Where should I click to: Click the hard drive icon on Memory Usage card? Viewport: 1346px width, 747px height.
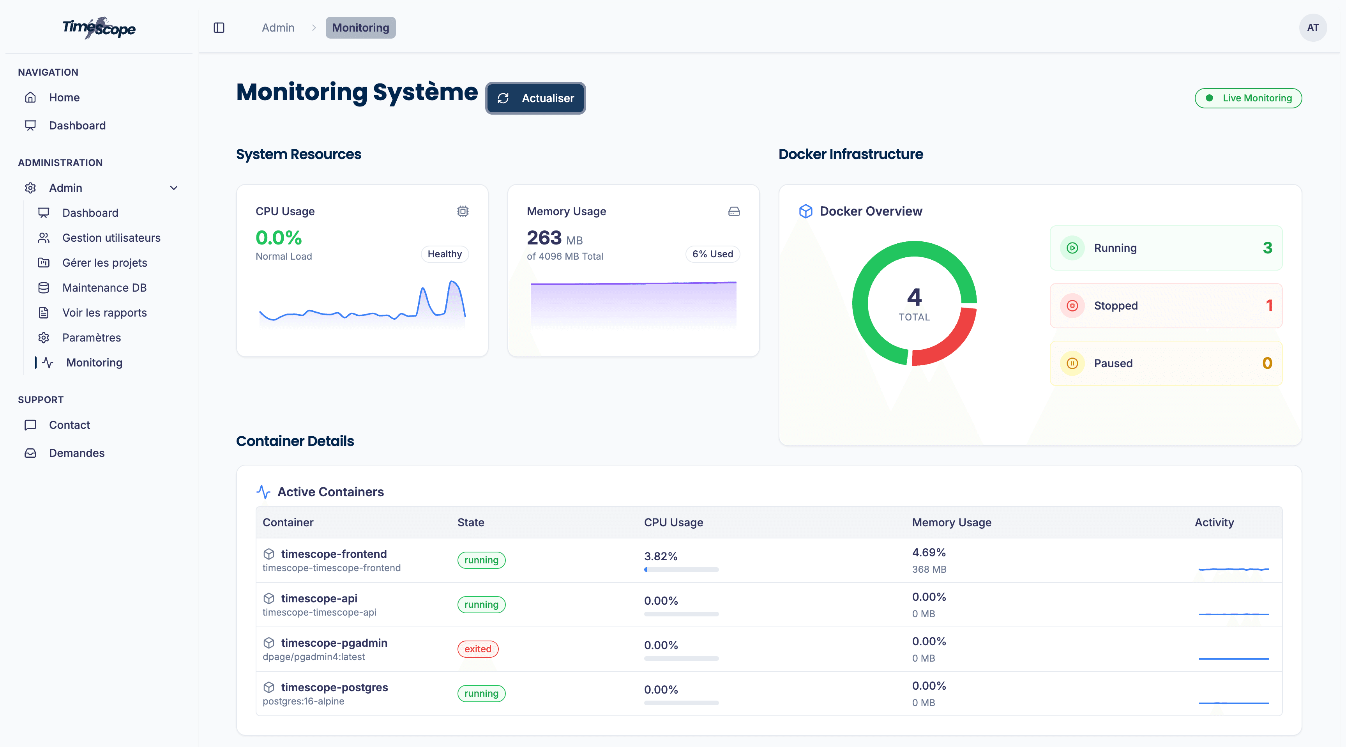[x=734, y=211]
